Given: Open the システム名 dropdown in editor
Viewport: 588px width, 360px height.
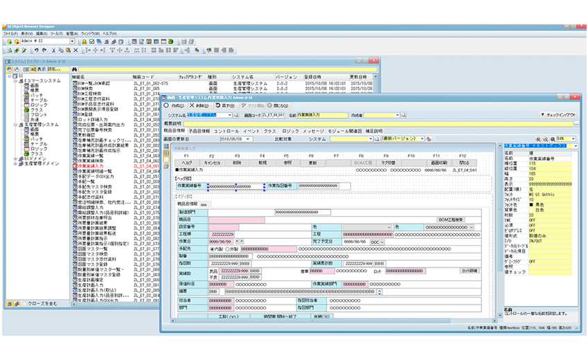Looking at the screenshot, I should coord(229,115).
